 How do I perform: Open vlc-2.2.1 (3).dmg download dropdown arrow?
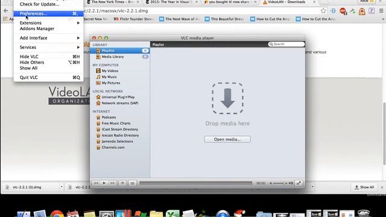click(62, 187)
